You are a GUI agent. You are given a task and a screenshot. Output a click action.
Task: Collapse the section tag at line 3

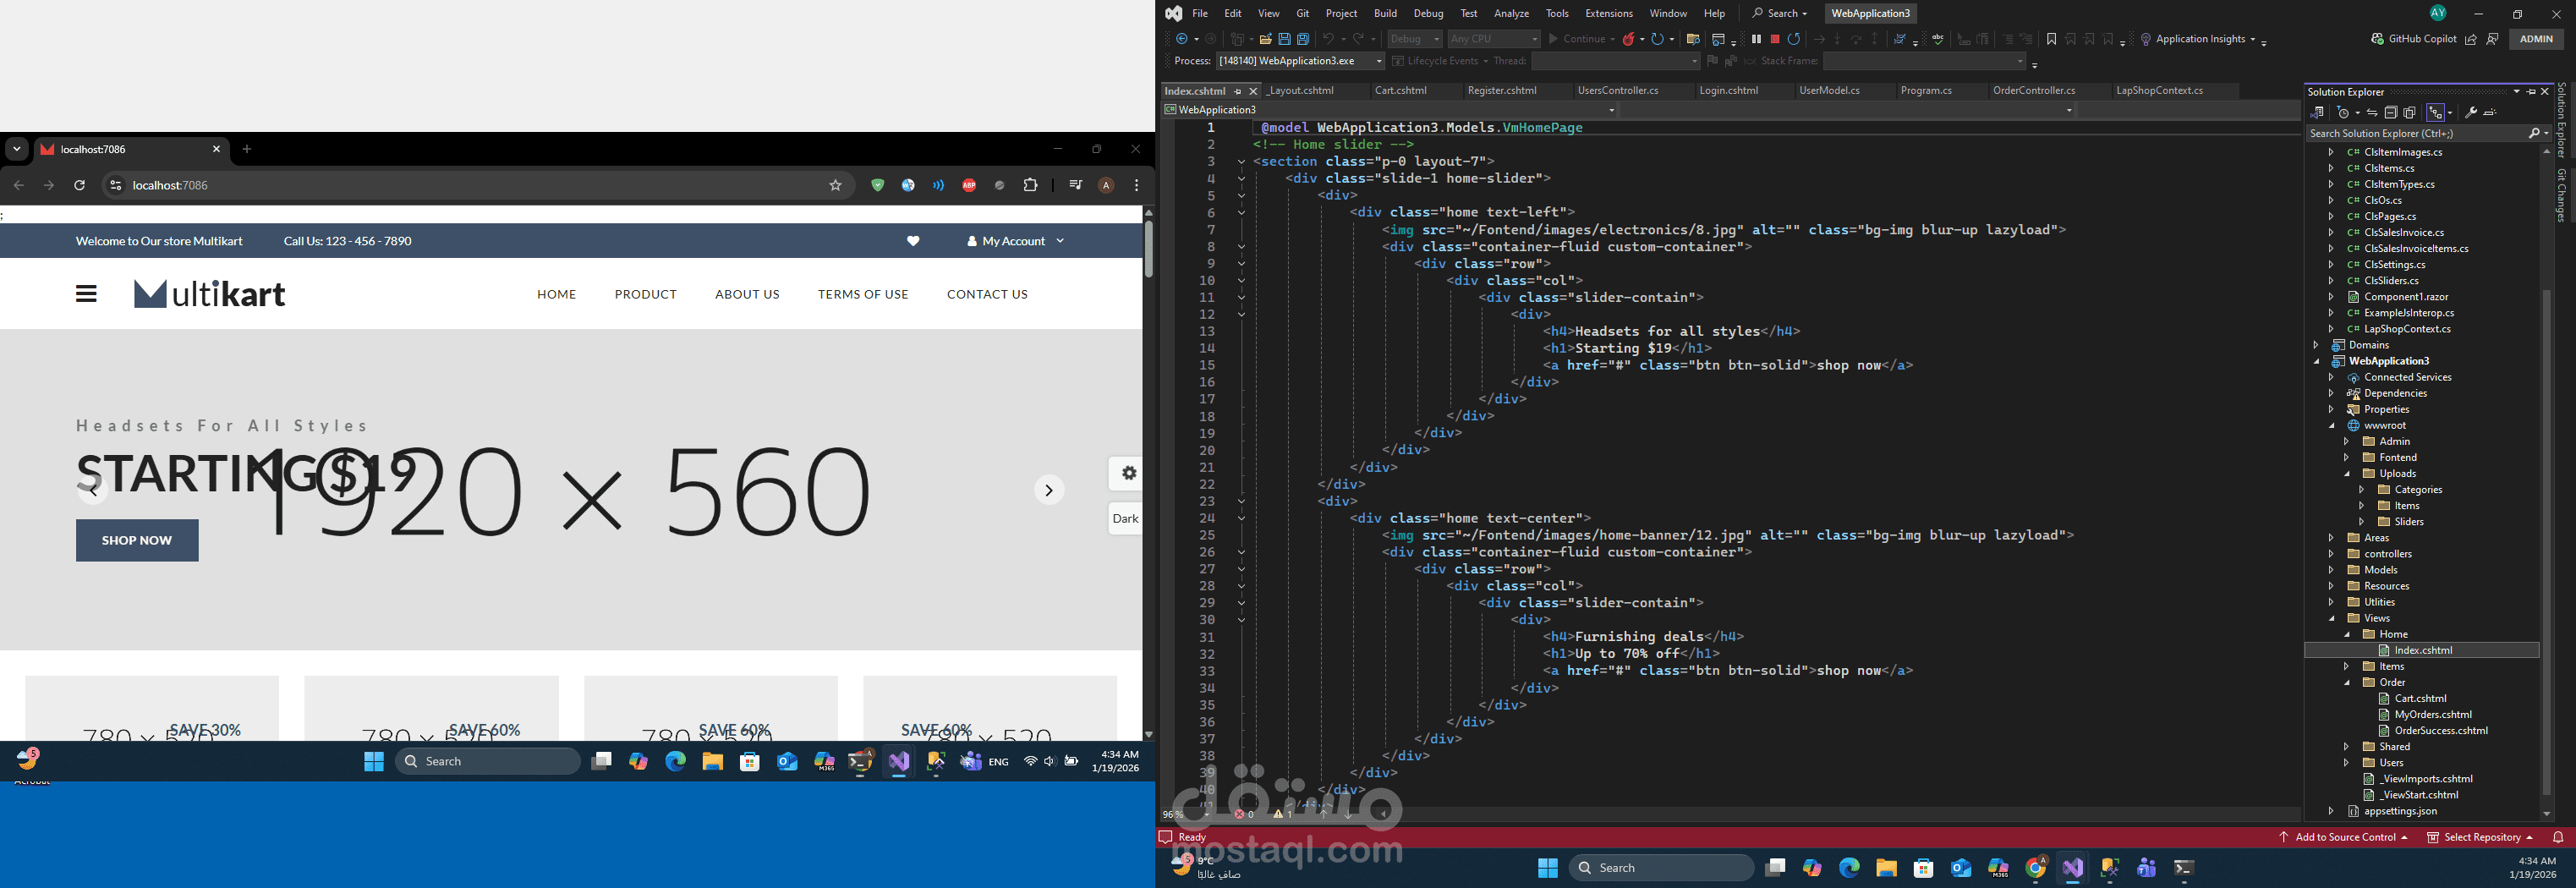click(x=1241, y=162)
